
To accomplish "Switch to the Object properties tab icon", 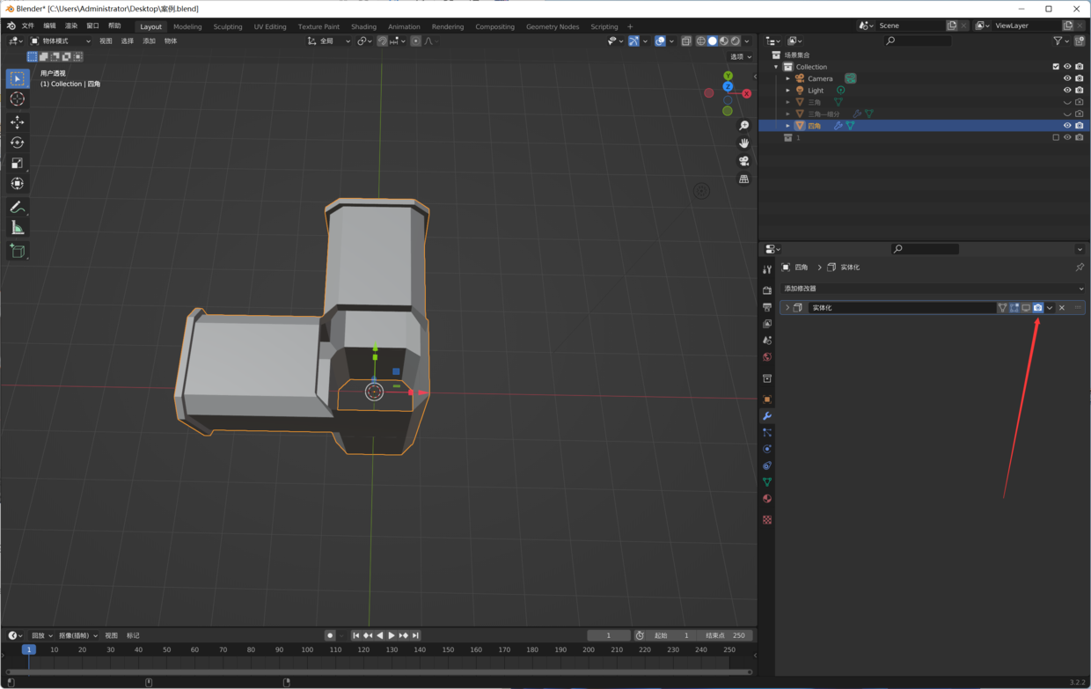I will click(767, 399).
